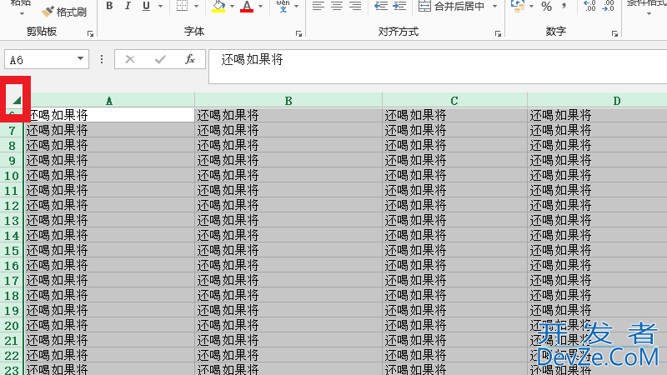
Task: Apply percent style with % icon
Action: pos(547,6)
